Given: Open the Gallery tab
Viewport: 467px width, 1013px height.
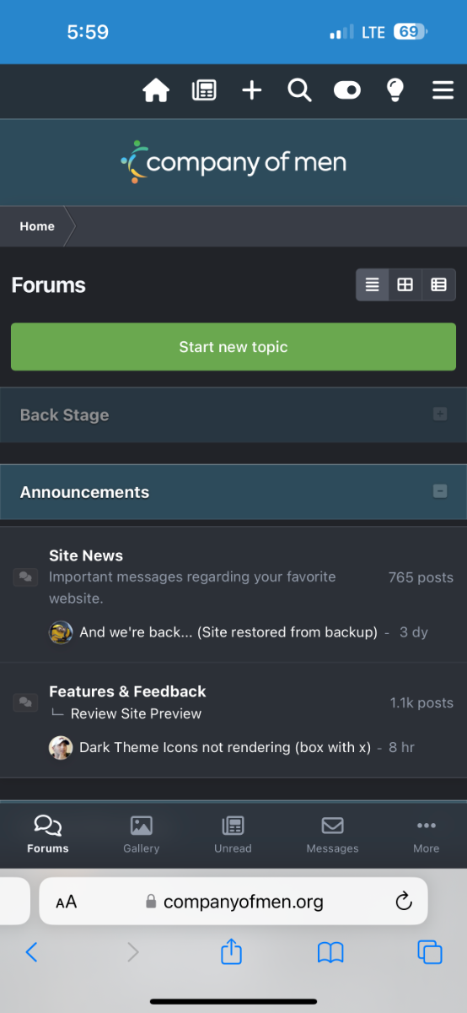Looking at the screenshot, I should [x=142, y=835].
